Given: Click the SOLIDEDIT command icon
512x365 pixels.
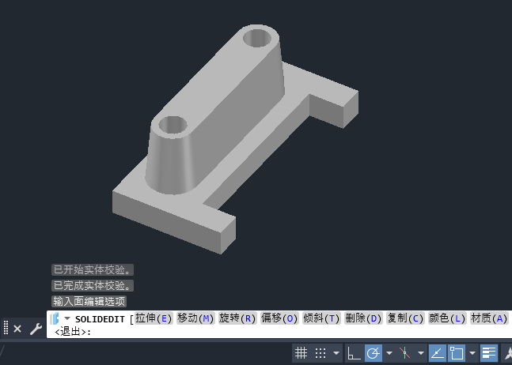Looking at the screenshot, I should tap(55, 318).
